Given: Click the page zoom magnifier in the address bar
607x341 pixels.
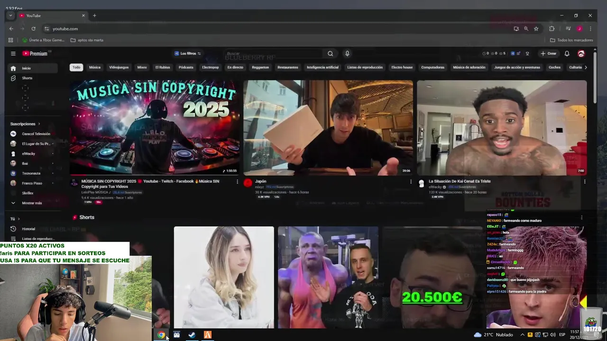Looking at the screenshot, I should click(x=526, y=28).
